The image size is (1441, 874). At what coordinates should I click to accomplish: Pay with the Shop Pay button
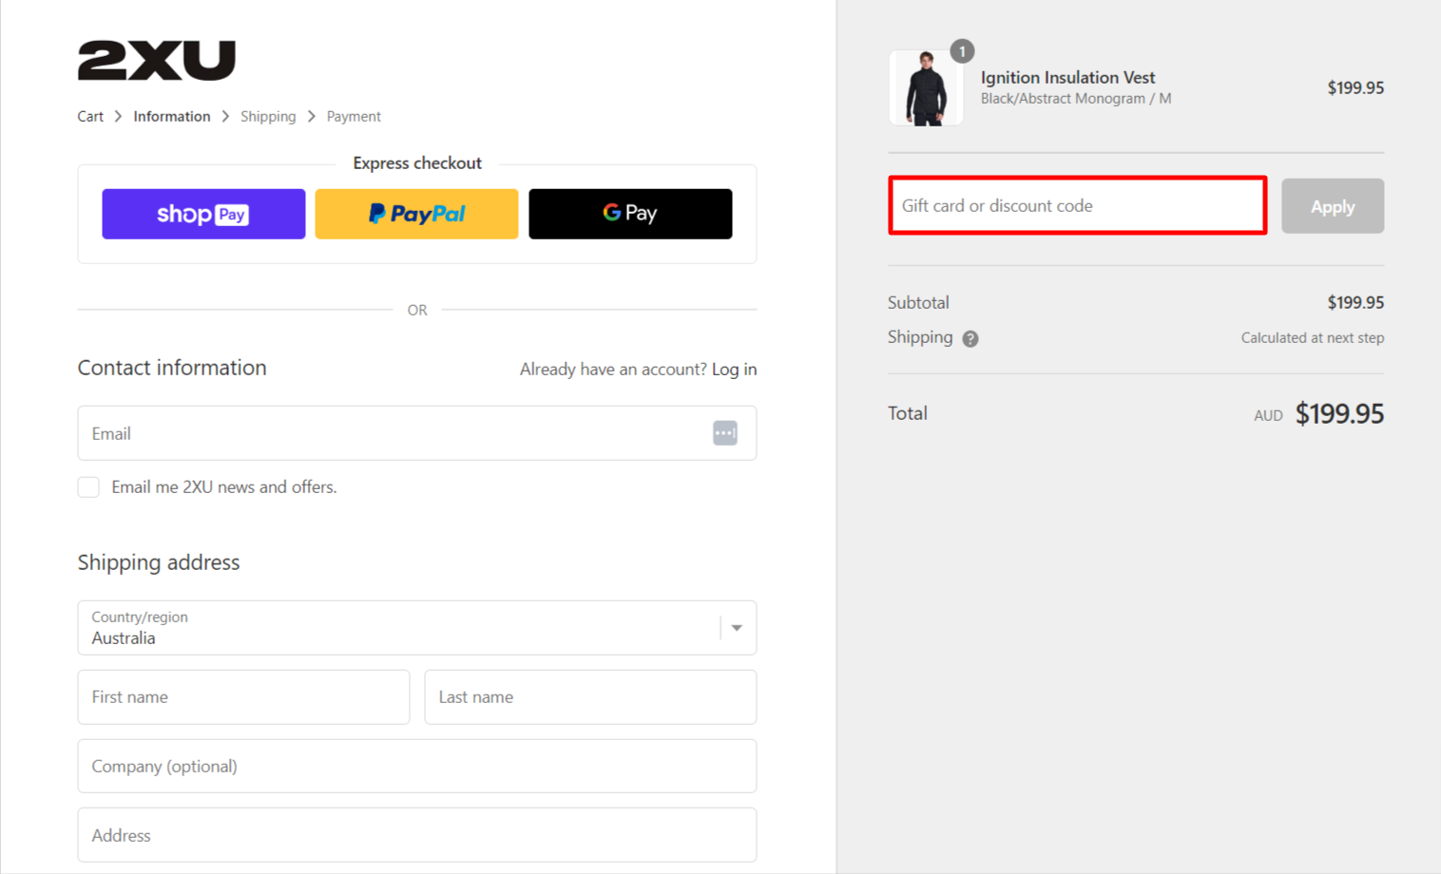[x=203, y=214]
